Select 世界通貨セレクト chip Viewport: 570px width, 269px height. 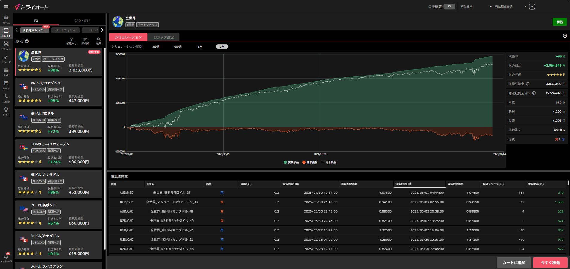34,30
